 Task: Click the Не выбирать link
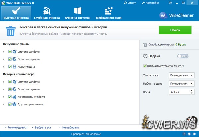(x=71, y=127)
